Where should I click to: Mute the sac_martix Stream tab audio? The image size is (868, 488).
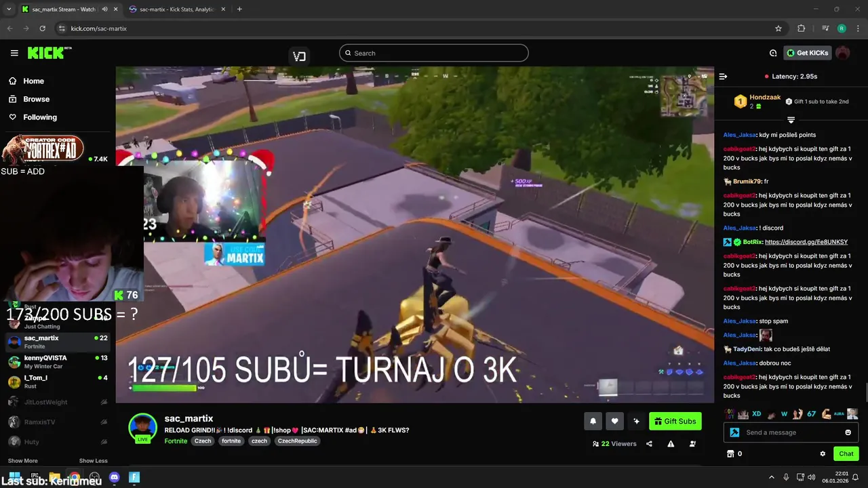(104, 9)
